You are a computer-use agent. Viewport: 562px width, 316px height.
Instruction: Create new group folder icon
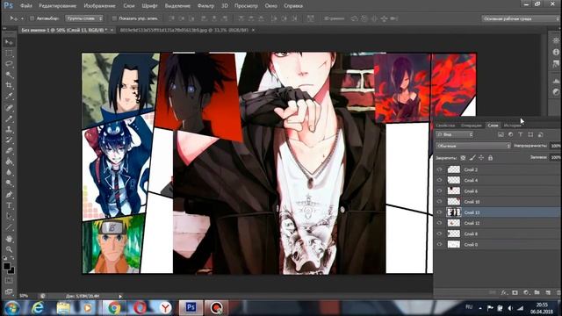(x=537, y=292)
